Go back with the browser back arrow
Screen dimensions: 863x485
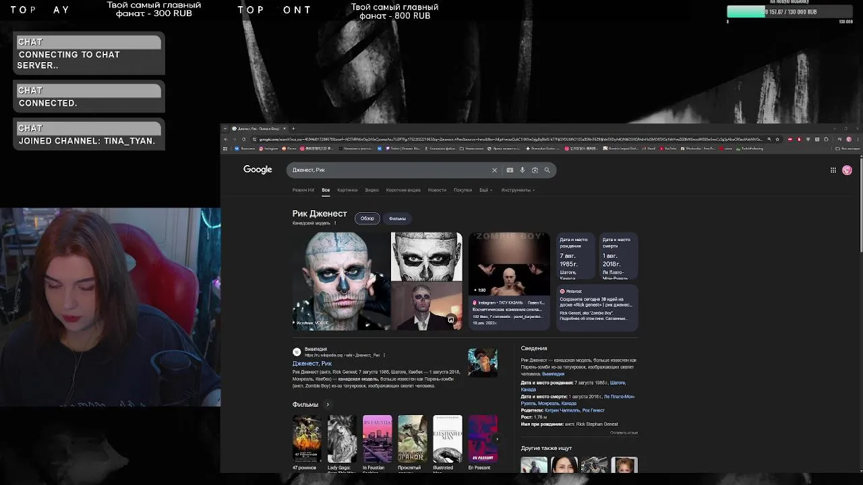[226, 139]
